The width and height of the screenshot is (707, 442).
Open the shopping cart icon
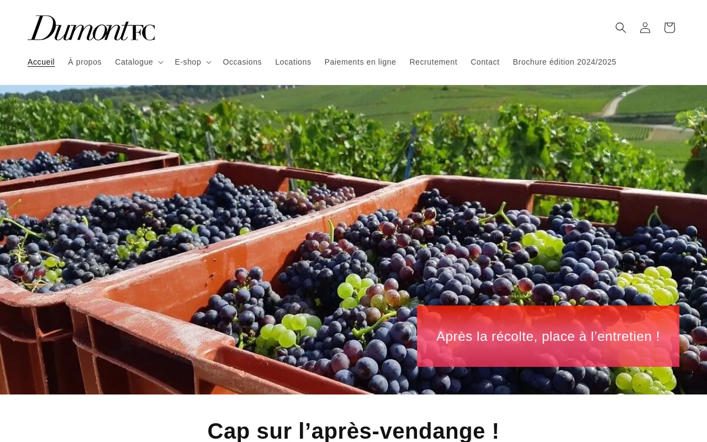tap(669, 28)
